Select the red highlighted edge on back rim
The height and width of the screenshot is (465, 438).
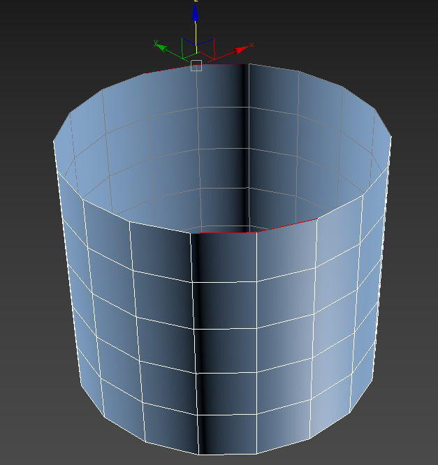coord(168,69)
